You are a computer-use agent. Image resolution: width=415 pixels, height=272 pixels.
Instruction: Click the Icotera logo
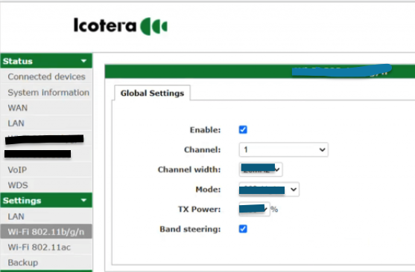[x=121, y=26]
